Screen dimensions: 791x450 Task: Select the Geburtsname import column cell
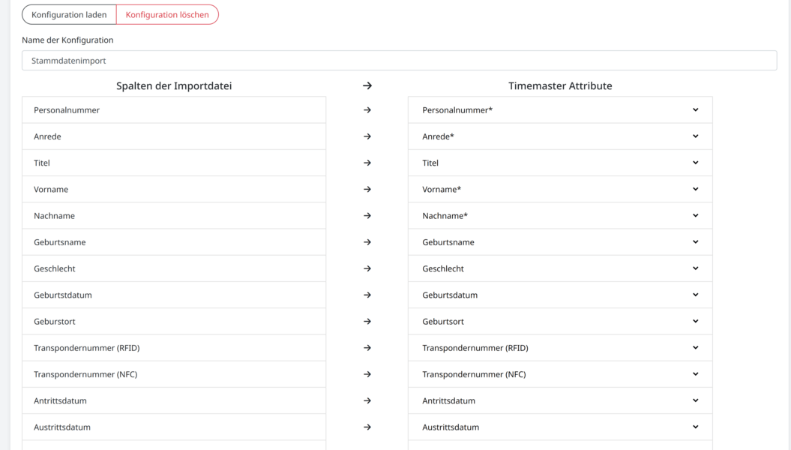pyautogui.click(x=174, y=242)
